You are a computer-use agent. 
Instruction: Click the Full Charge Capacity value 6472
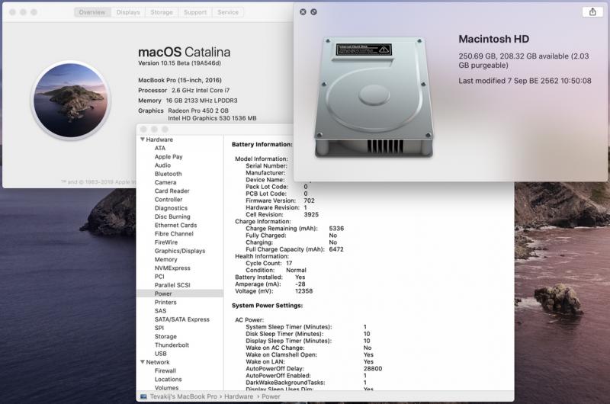336,249
